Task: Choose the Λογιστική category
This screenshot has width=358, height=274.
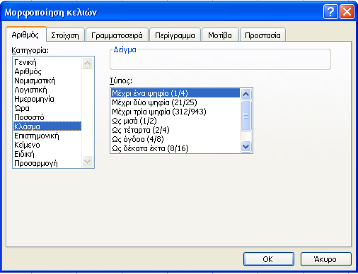Action: point(47,90)
